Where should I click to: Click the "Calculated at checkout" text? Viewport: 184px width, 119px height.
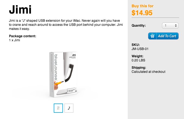(x=148, y=72)
